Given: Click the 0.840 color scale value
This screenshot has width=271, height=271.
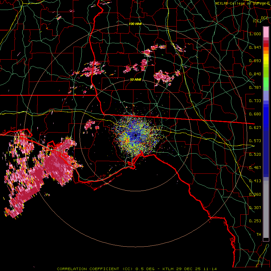Looking at the screenshot, I should point(255,74).
